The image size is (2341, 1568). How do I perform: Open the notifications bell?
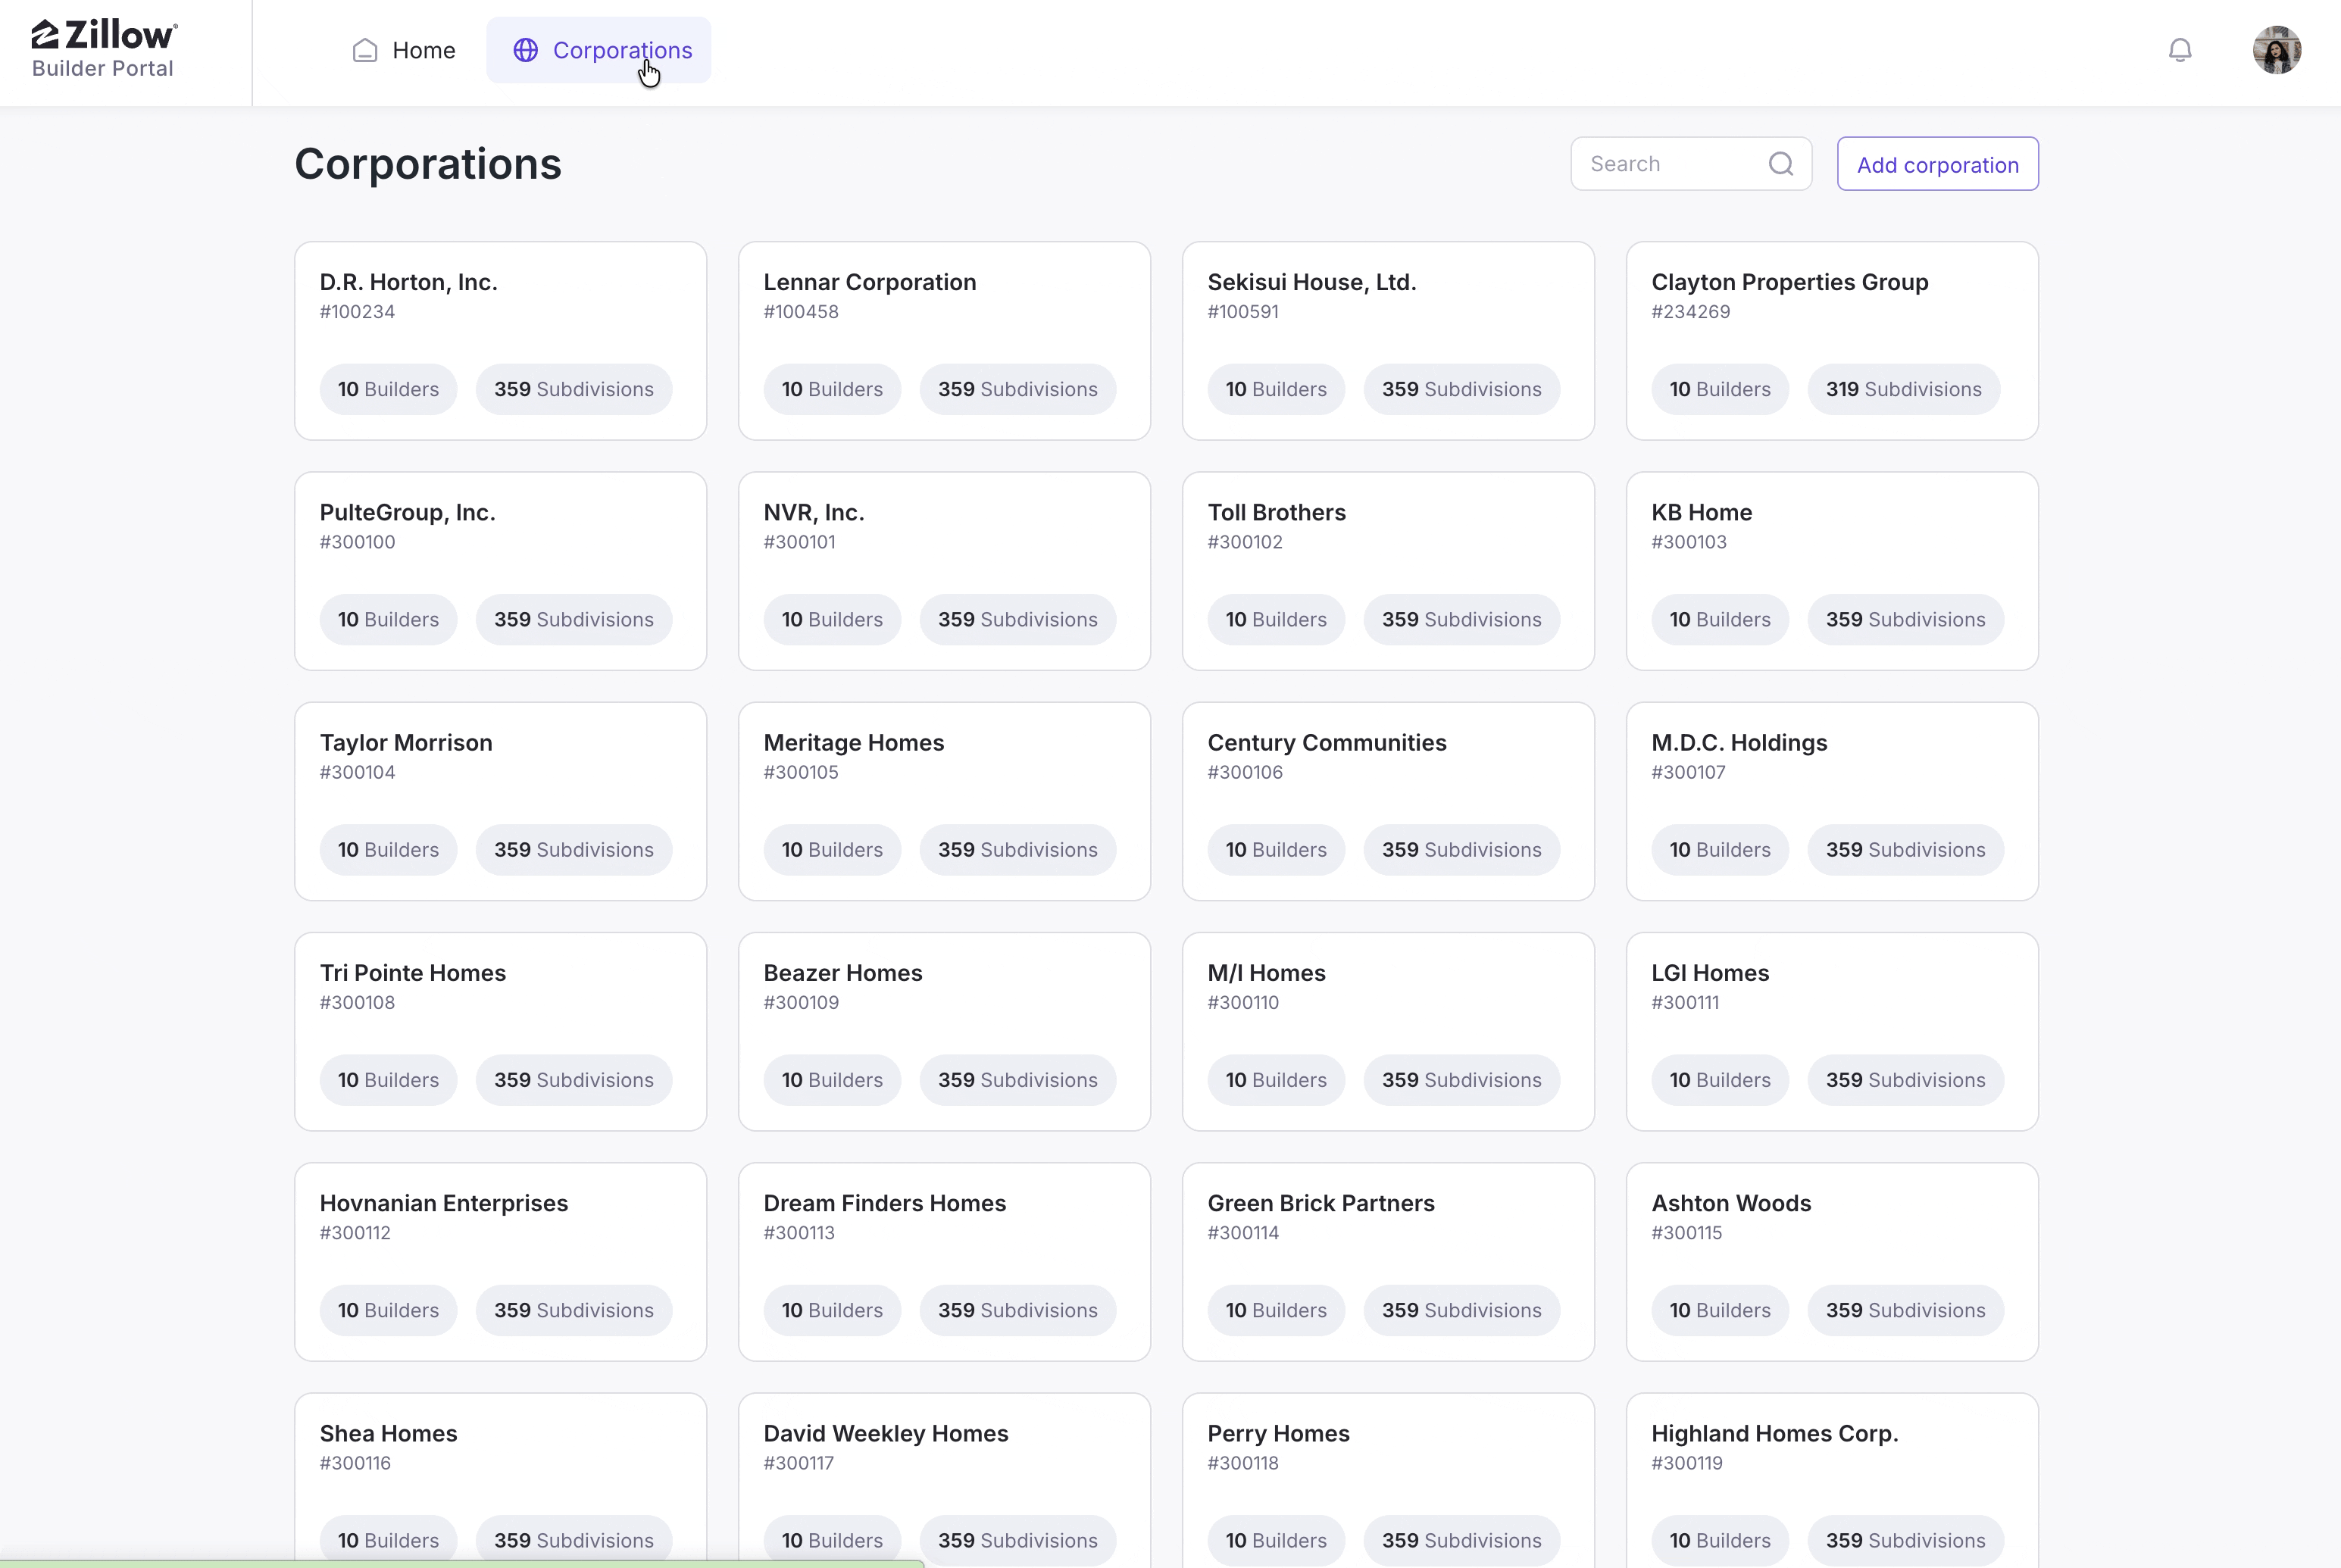coord(2180,50)
